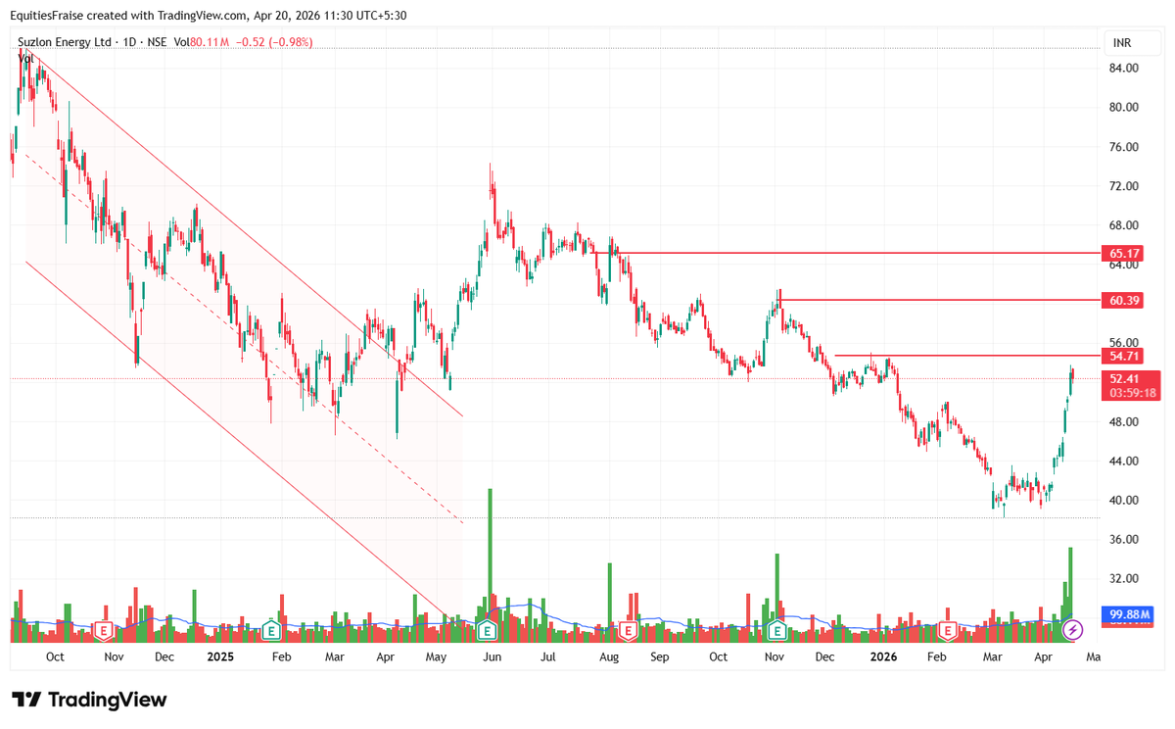This screenshot has height=729, width=1175.
Task: Select the horizontal resistance line at 65.17
Action: [x=847, y=253]
